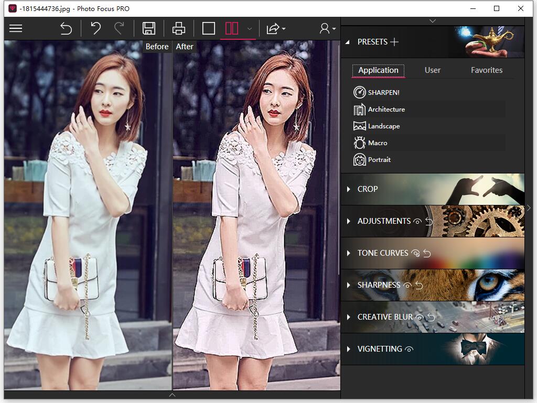Click the bottom panel expand chevron

(x=172, y=395)
